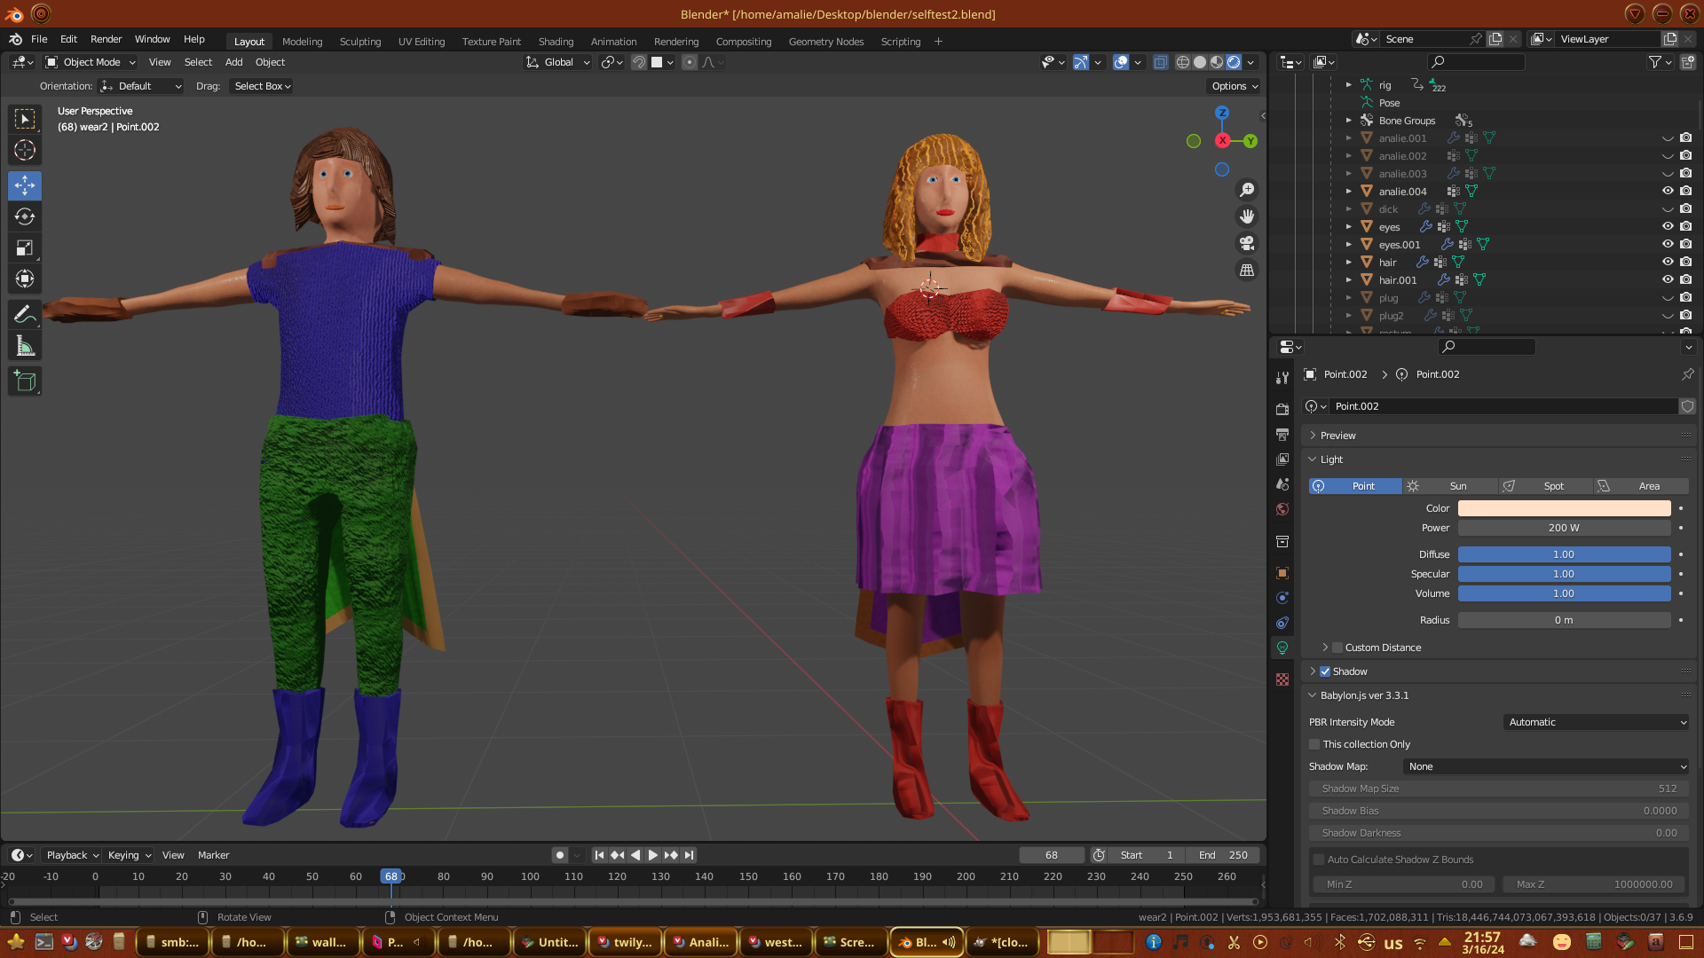
Task: Expand the rig item in outliner
Action: click(1348, 85)
